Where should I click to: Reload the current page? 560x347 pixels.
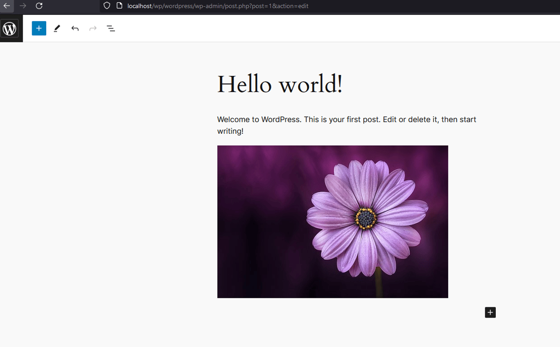[39, 6]
